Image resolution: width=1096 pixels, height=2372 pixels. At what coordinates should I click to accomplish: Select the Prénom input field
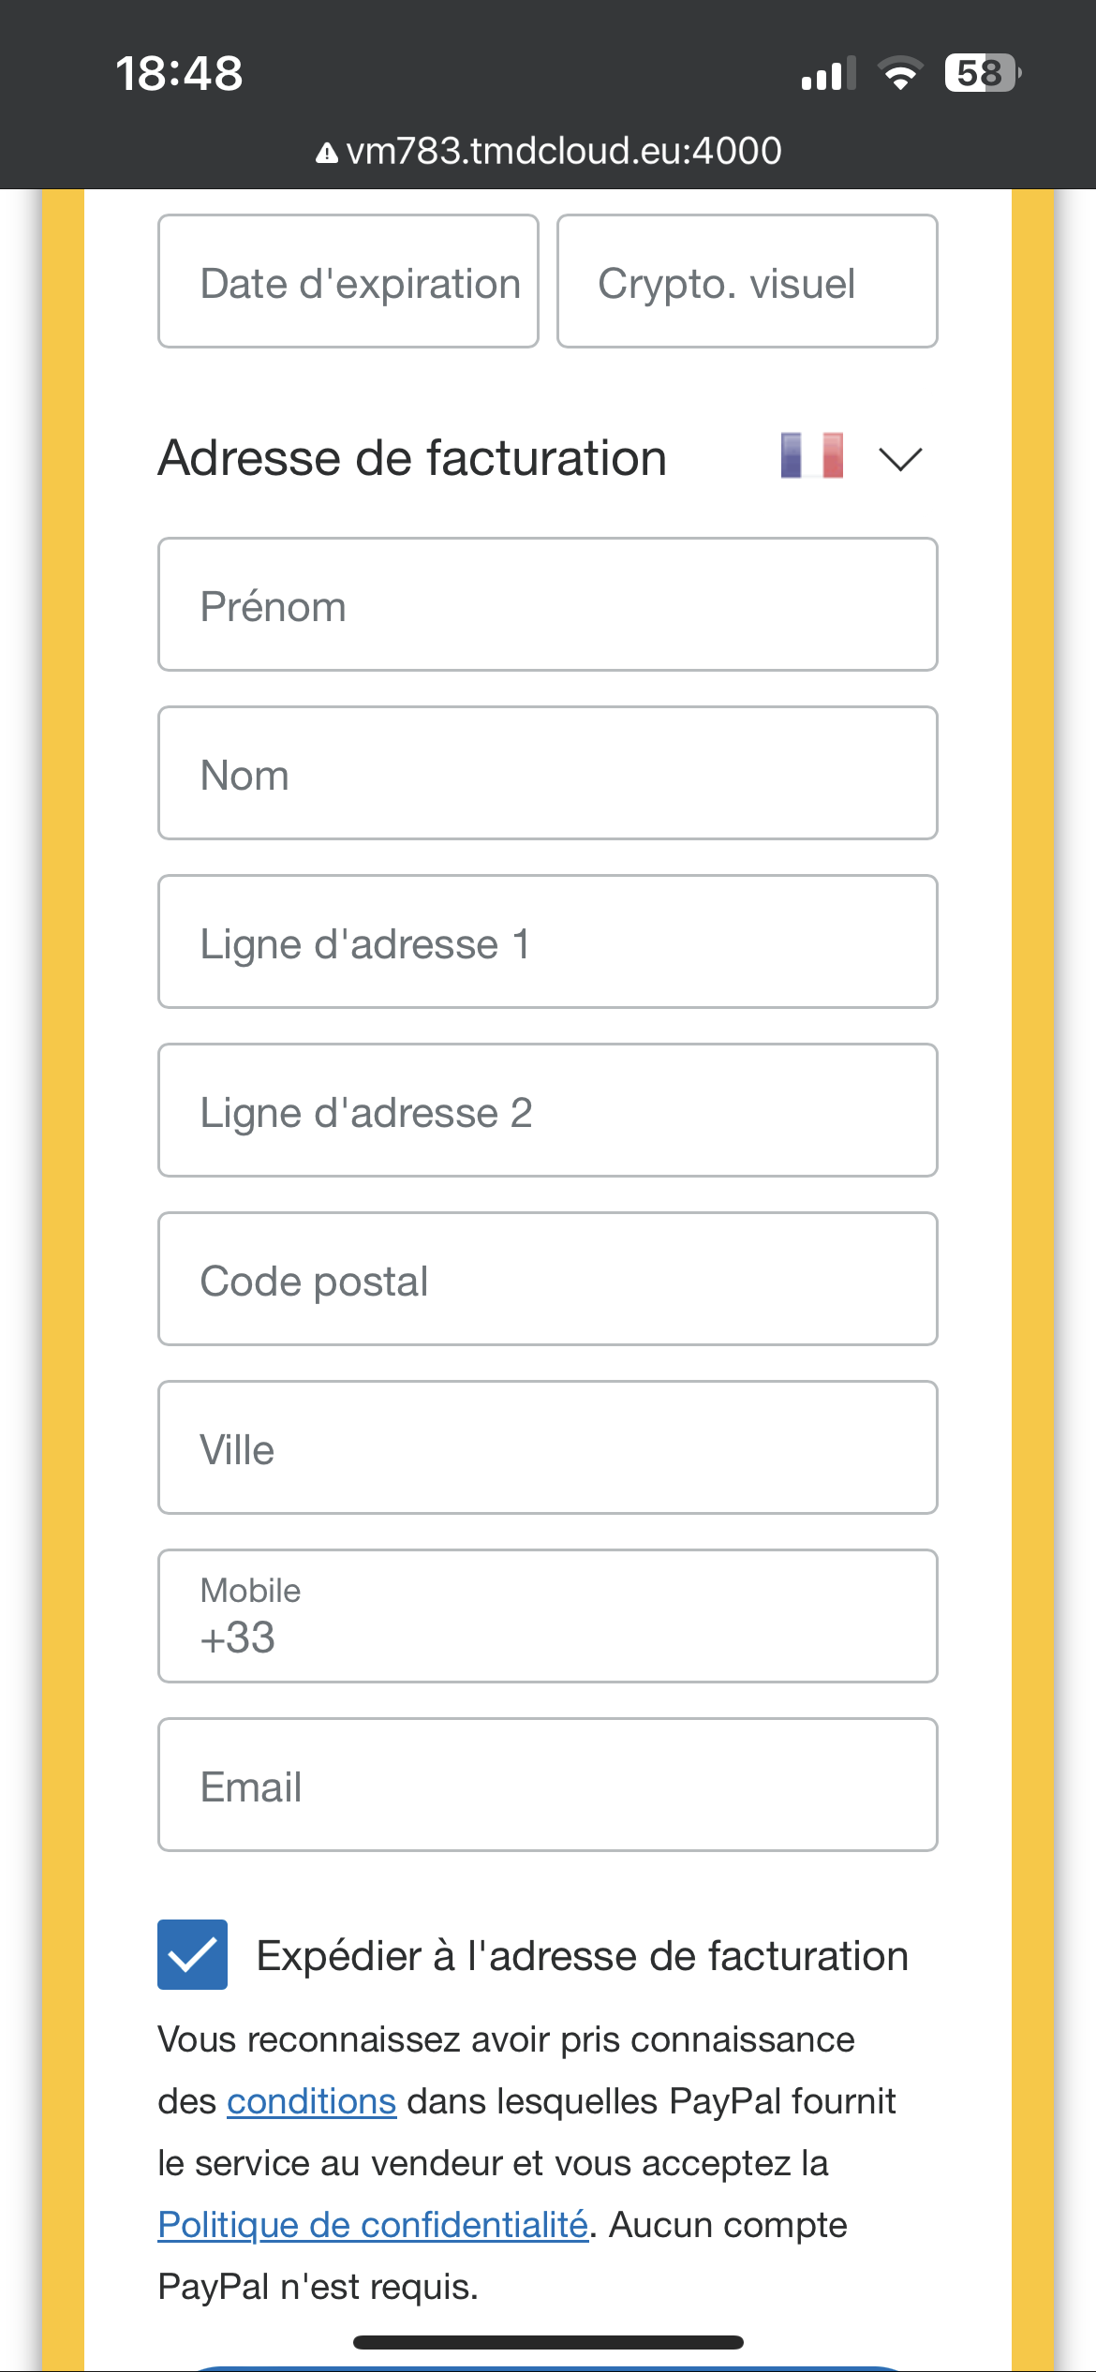pyautogui.click(x=548, y=604)
